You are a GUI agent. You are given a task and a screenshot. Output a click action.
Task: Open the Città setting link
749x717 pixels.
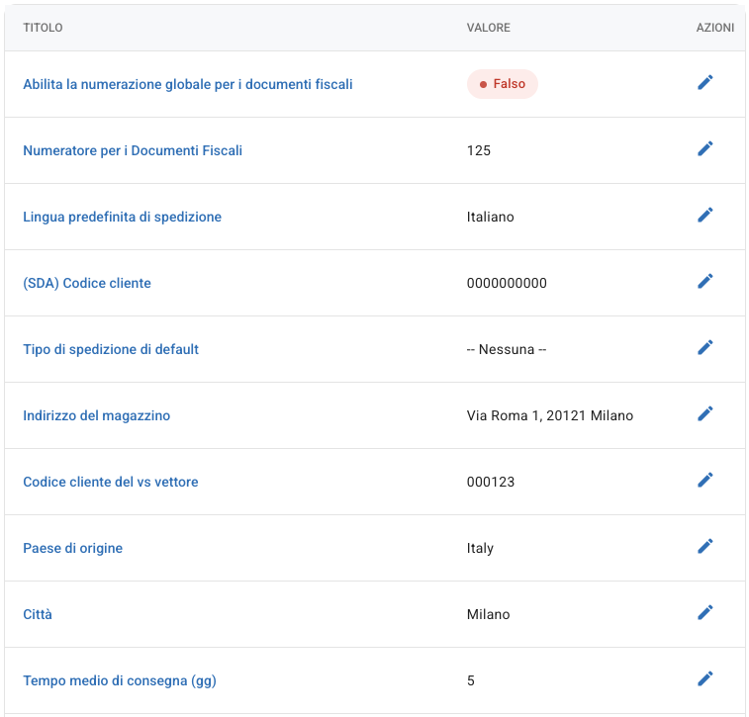38,614
